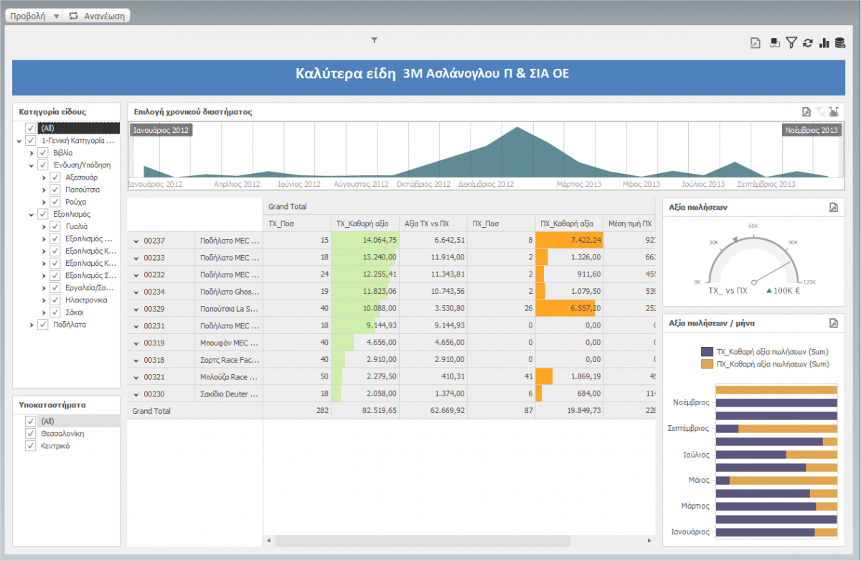Expand the Παπούτσια tree node
861x561 pixels.
pyautogui.click(x=44, y=190)
